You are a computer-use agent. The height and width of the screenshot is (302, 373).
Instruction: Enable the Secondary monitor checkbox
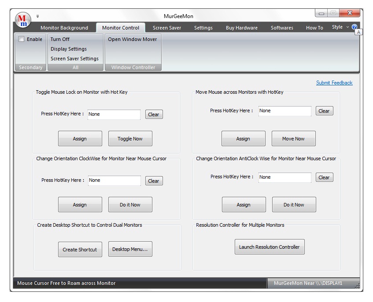(x=22, y=39)
